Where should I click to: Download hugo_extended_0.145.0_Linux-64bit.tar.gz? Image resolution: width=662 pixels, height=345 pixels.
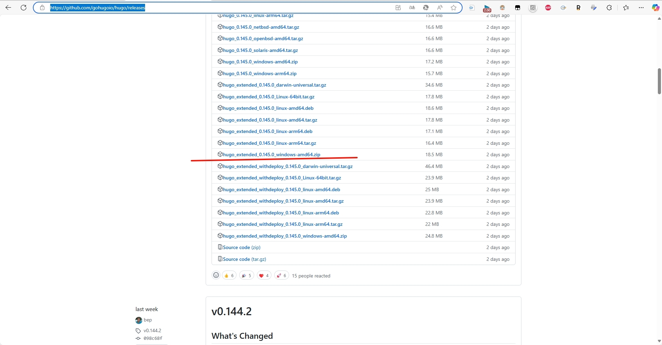click(x=269, y=97)
